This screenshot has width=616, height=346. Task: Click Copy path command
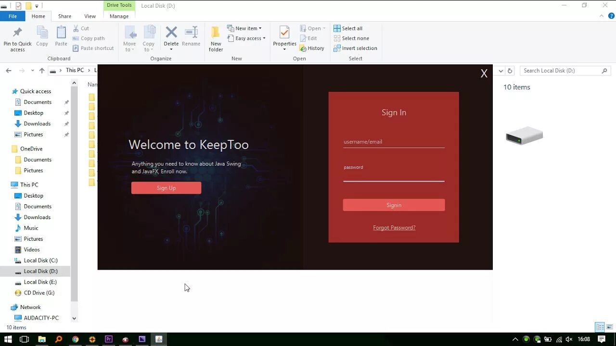pyautogui.click(x=89, y=38)
